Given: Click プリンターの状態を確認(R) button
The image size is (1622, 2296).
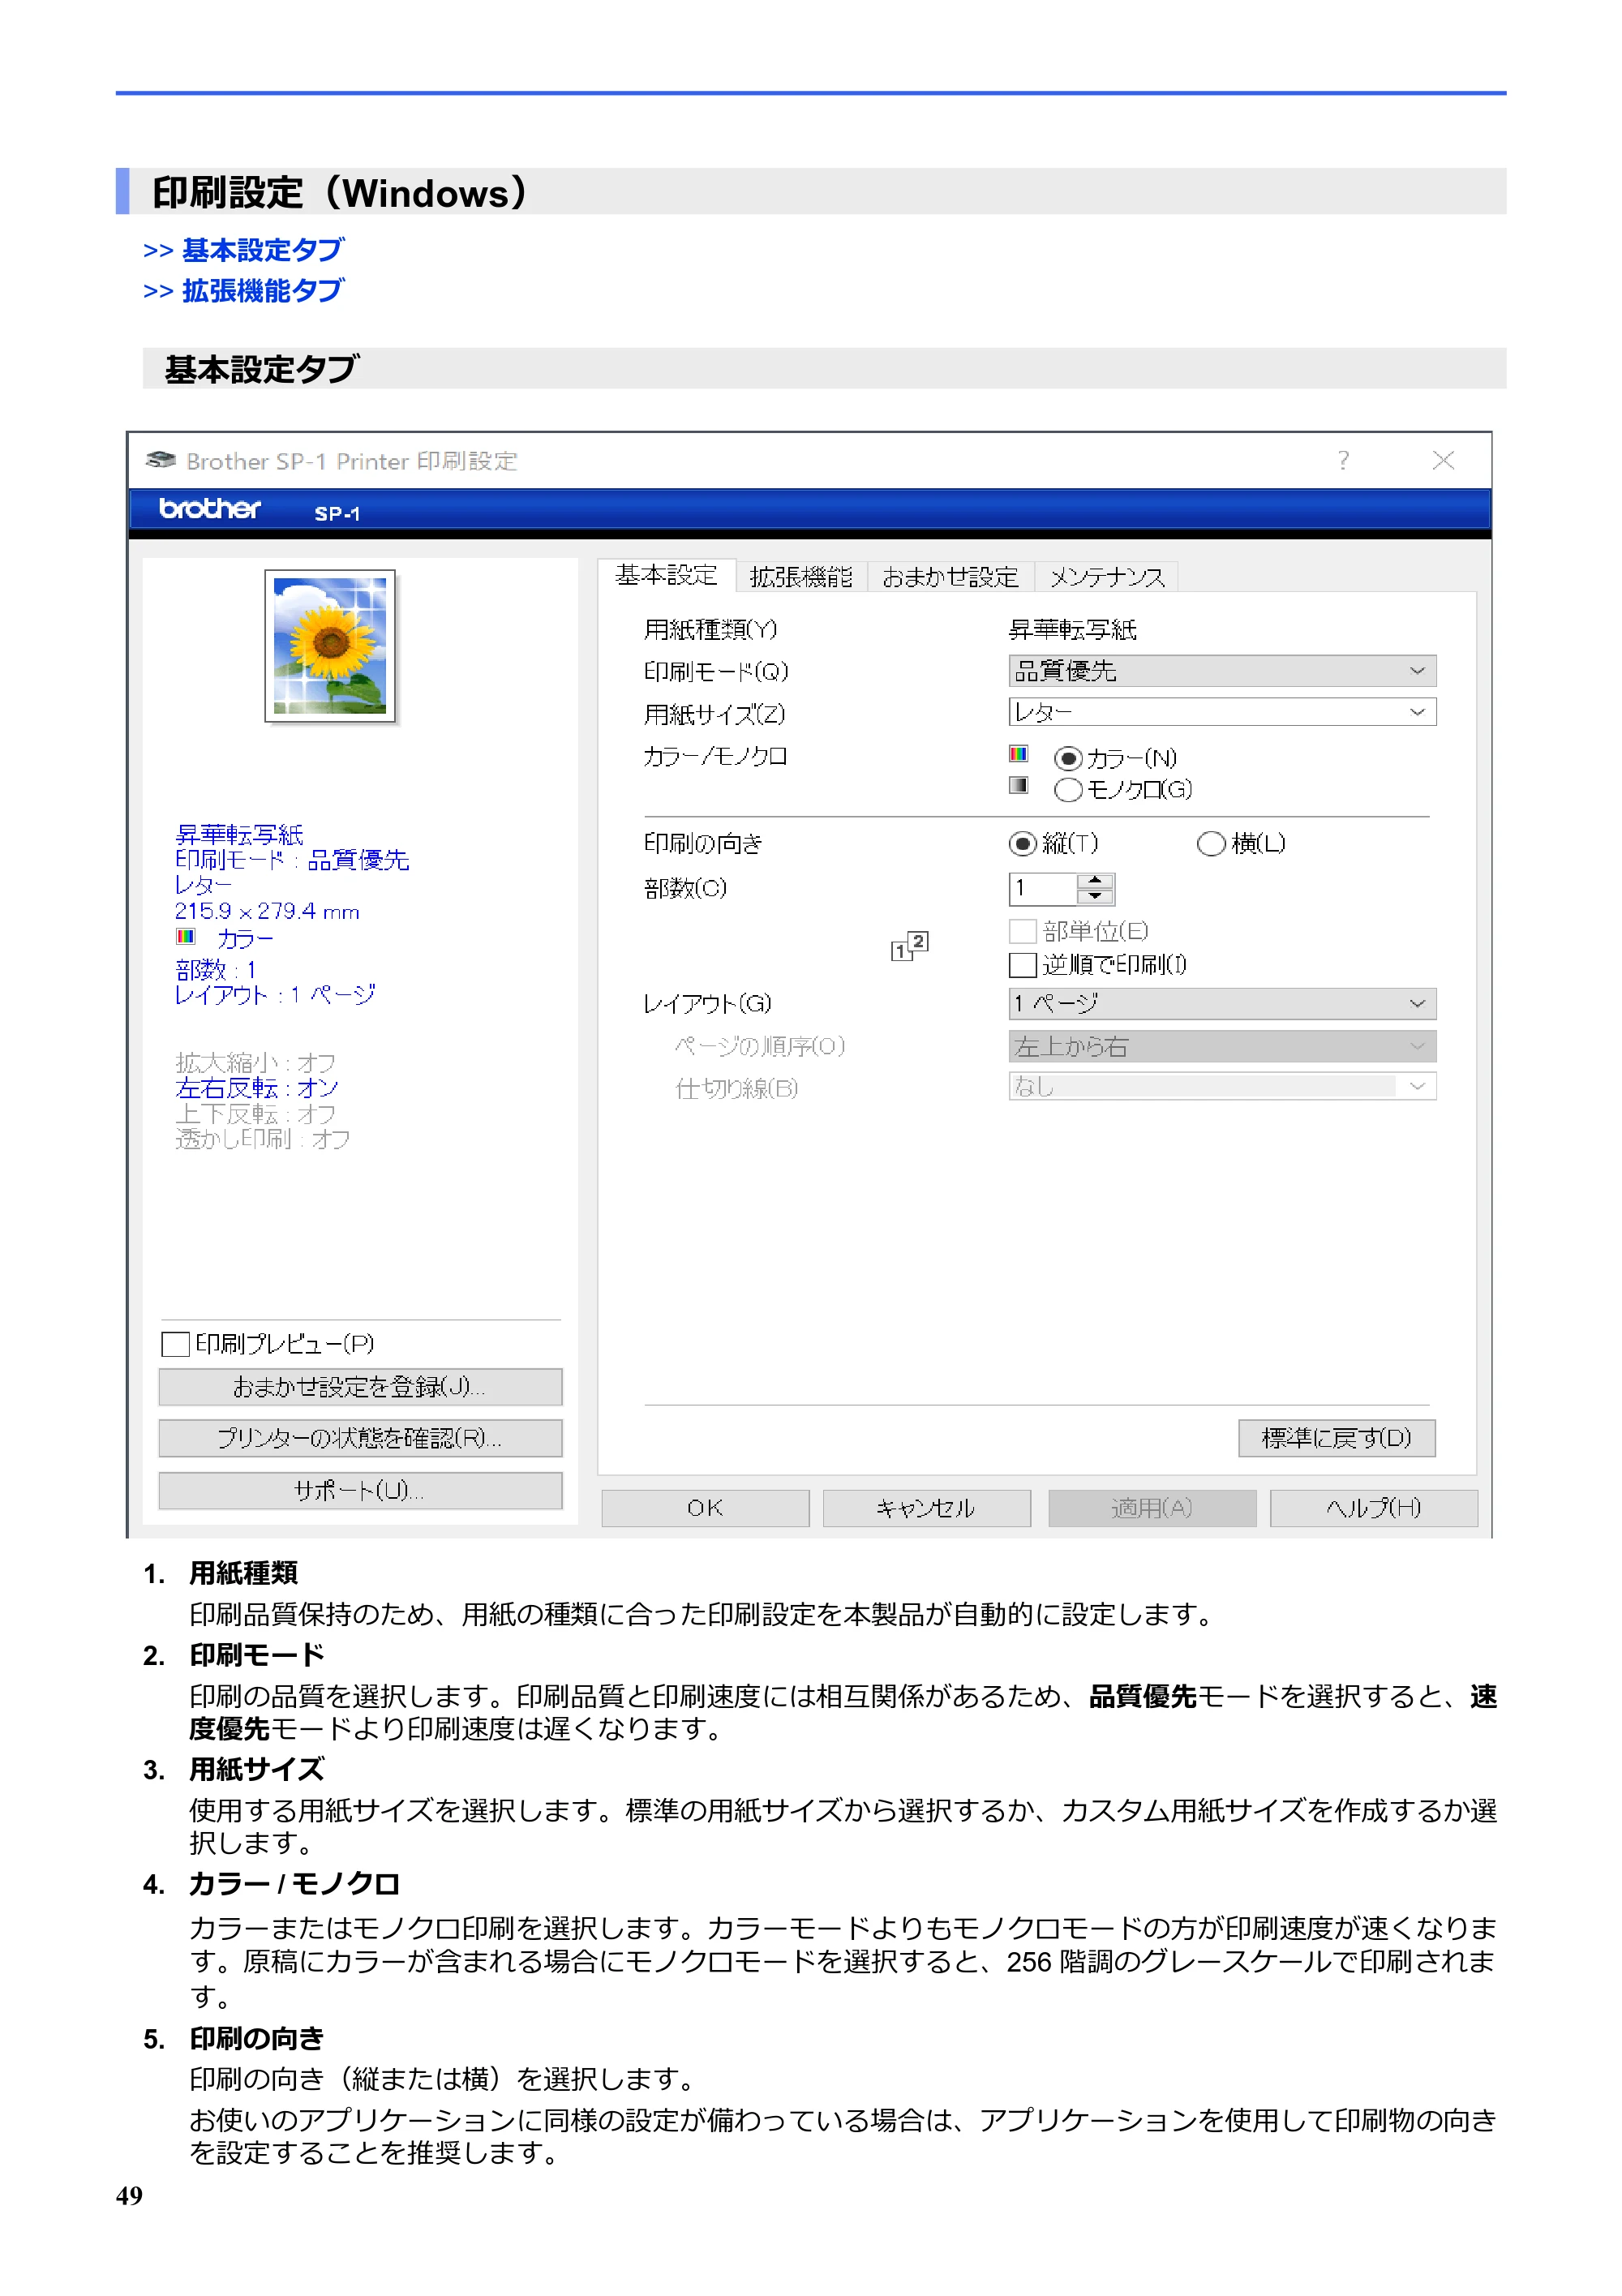Looking at the screenshot, I should [x=360, y=1439].
